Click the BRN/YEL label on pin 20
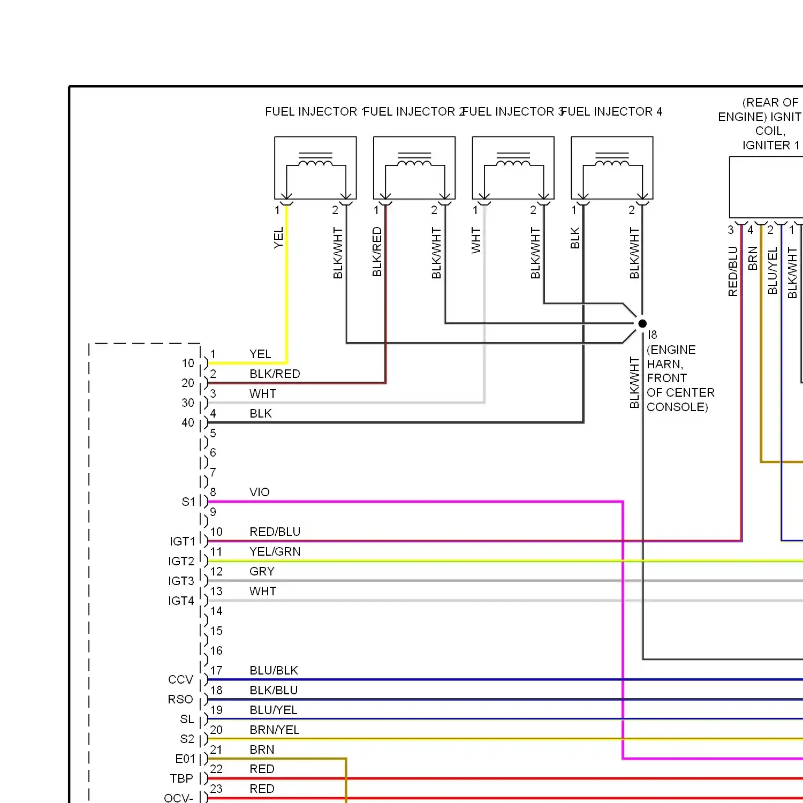The width and height of the screenshot is (803, 803). [275, 730]
